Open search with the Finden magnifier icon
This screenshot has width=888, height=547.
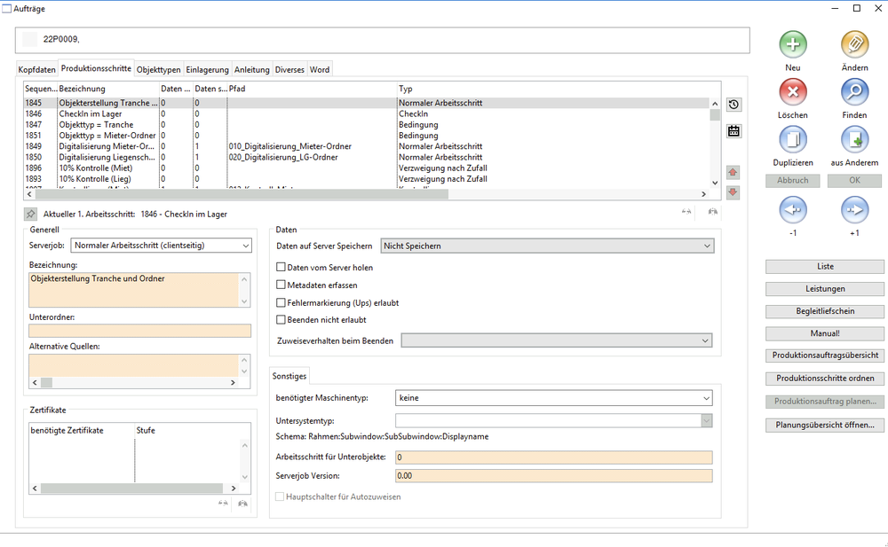tap(854, 91)
